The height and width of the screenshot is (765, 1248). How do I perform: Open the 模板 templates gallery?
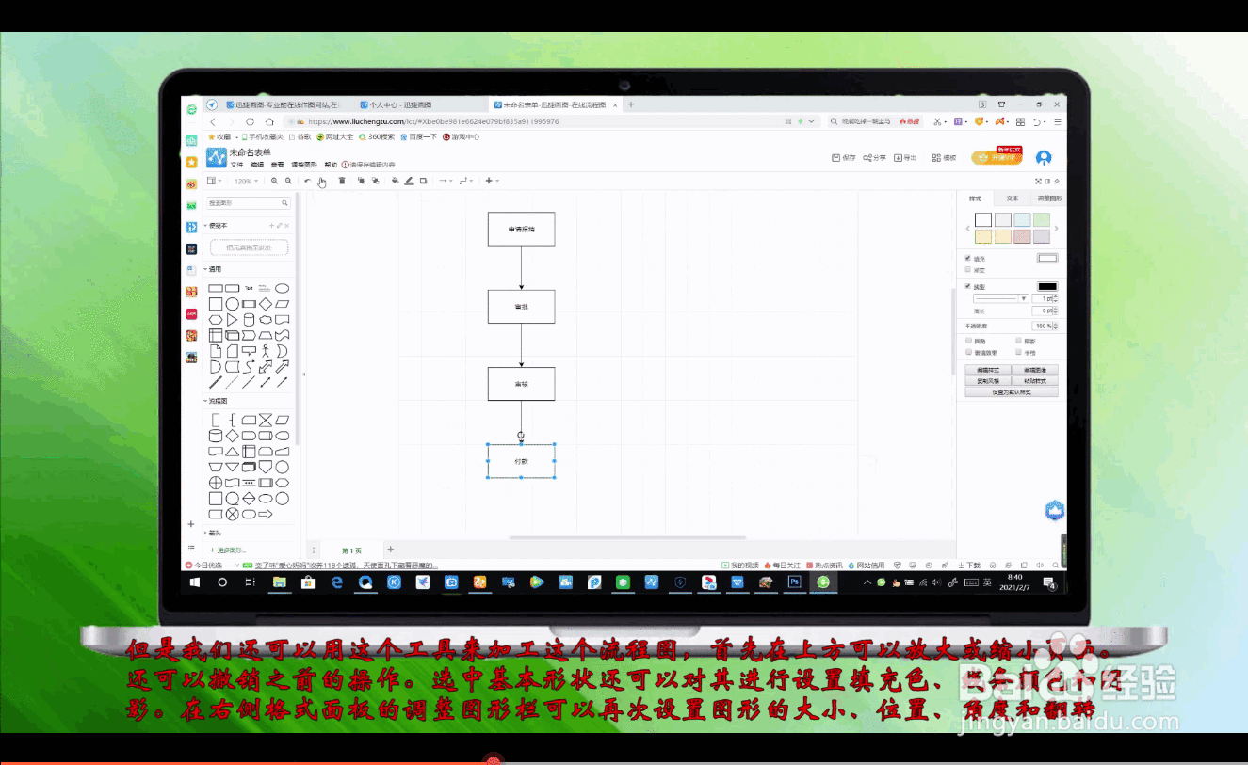[x=944, y=158]
